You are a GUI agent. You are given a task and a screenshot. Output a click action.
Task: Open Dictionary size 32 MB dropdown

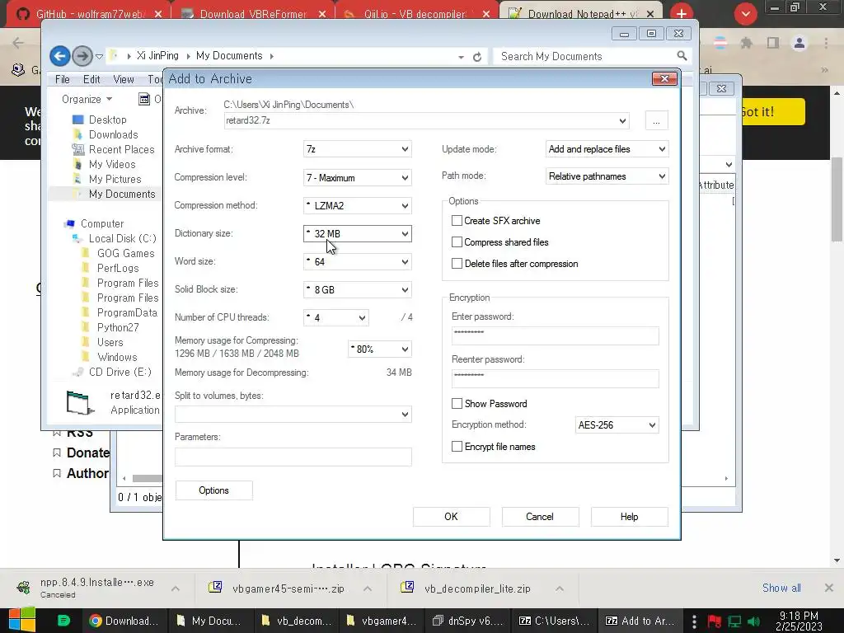pos(358,233)
